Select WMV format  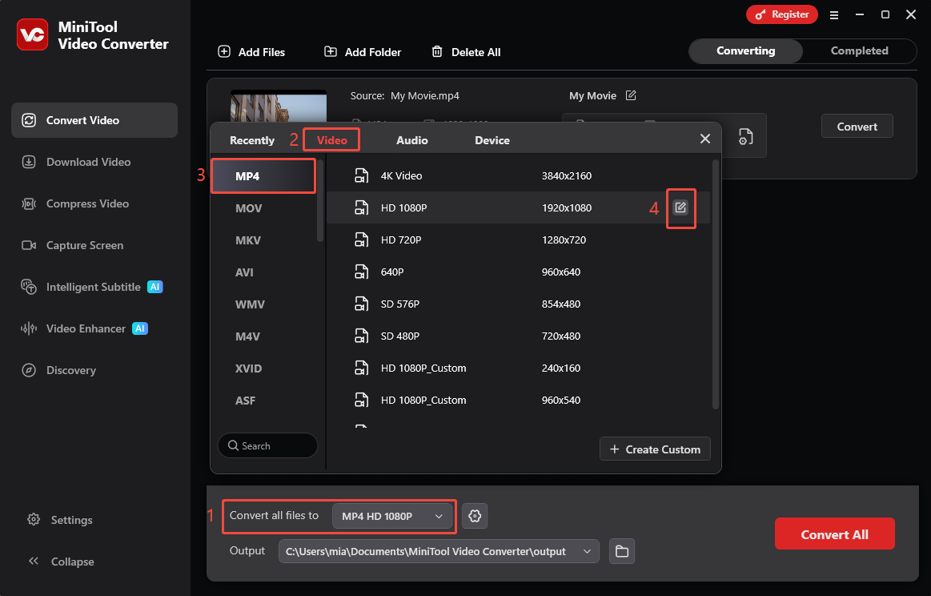[x=263, y=304]
